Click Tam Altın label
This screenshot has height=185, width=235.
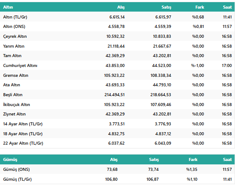(x=12, y=56)
